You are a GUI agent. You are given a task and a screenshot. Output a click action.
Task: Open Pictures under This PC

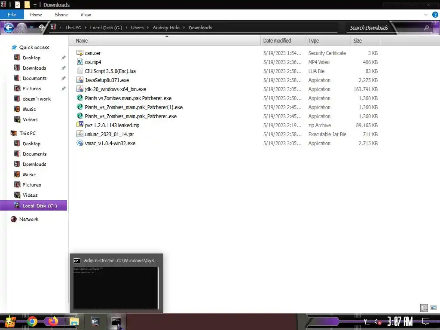(32, 185)
